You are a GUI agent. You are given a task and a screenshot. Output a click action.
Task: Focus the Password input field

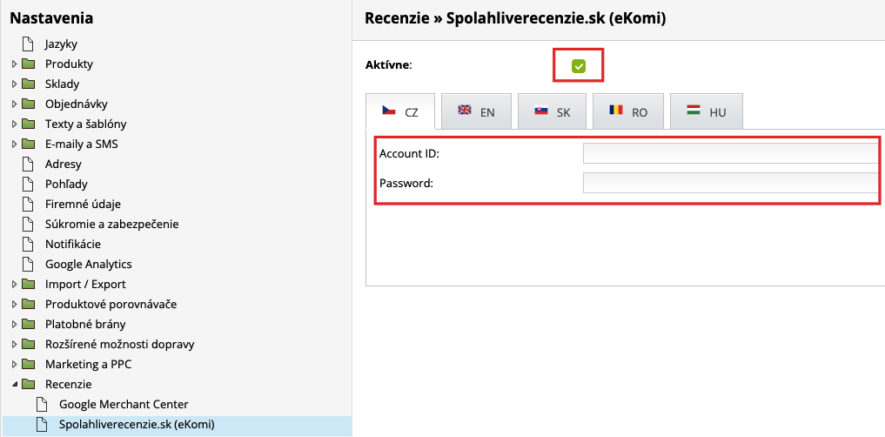click(732, 182)
